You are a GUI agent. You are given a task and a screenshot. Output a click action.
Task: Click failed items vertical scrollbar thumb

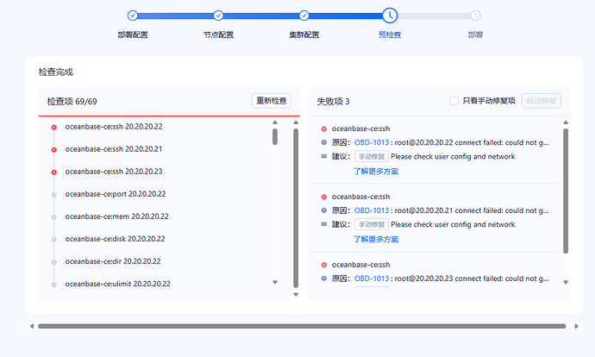point(566,191)
